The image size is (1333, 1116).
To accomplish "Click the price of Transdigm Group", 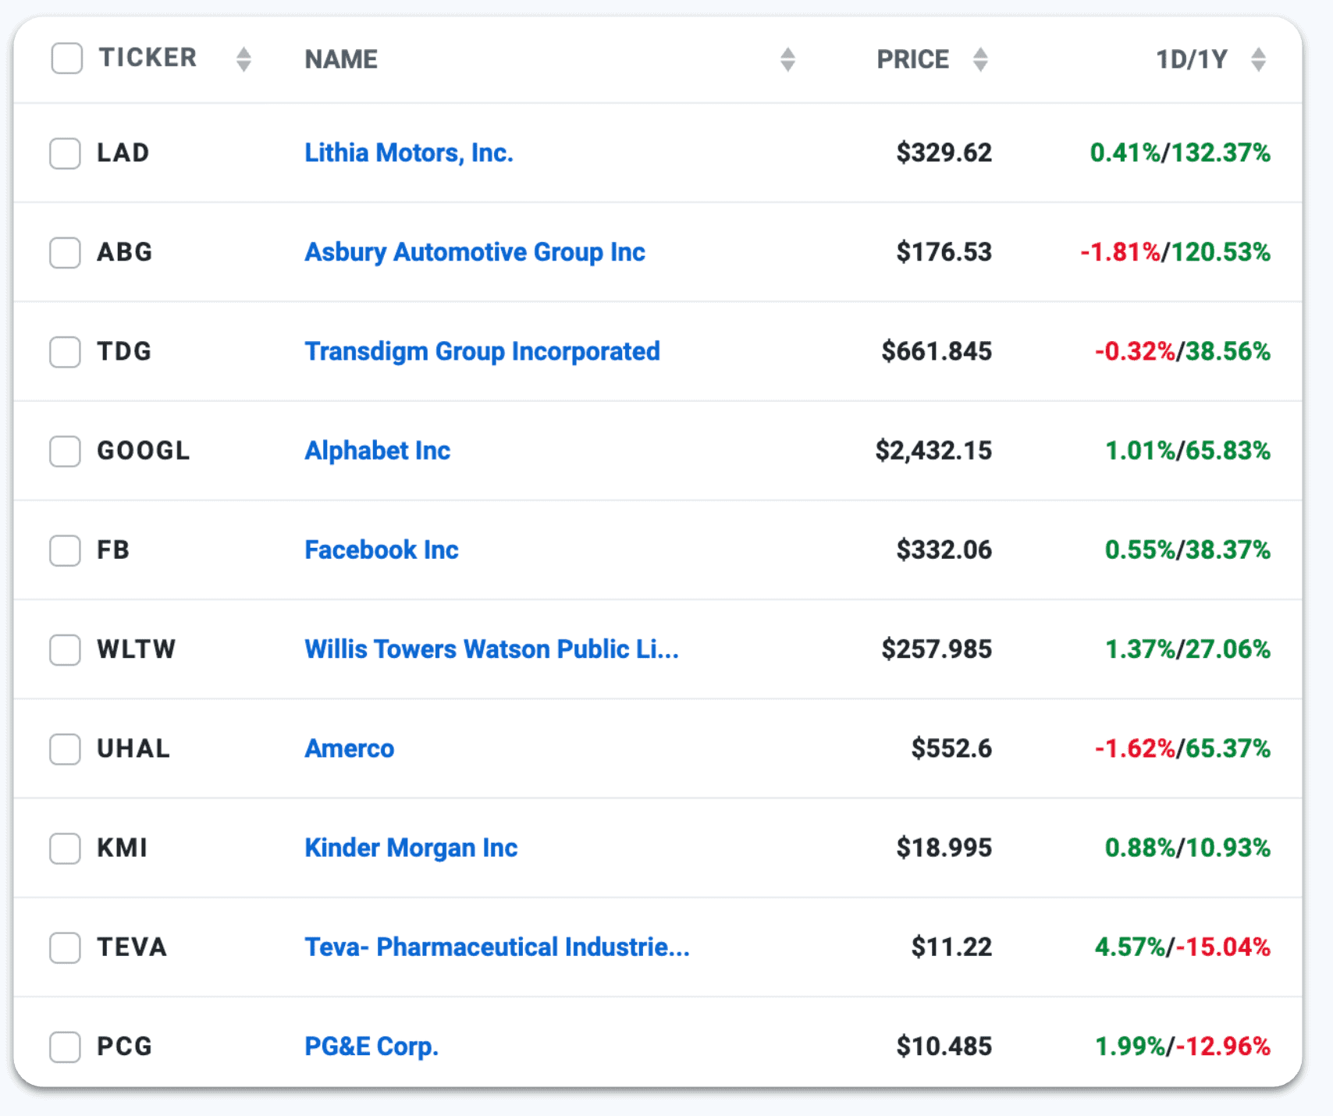I will pyautogui.click(x=936, y=351).
